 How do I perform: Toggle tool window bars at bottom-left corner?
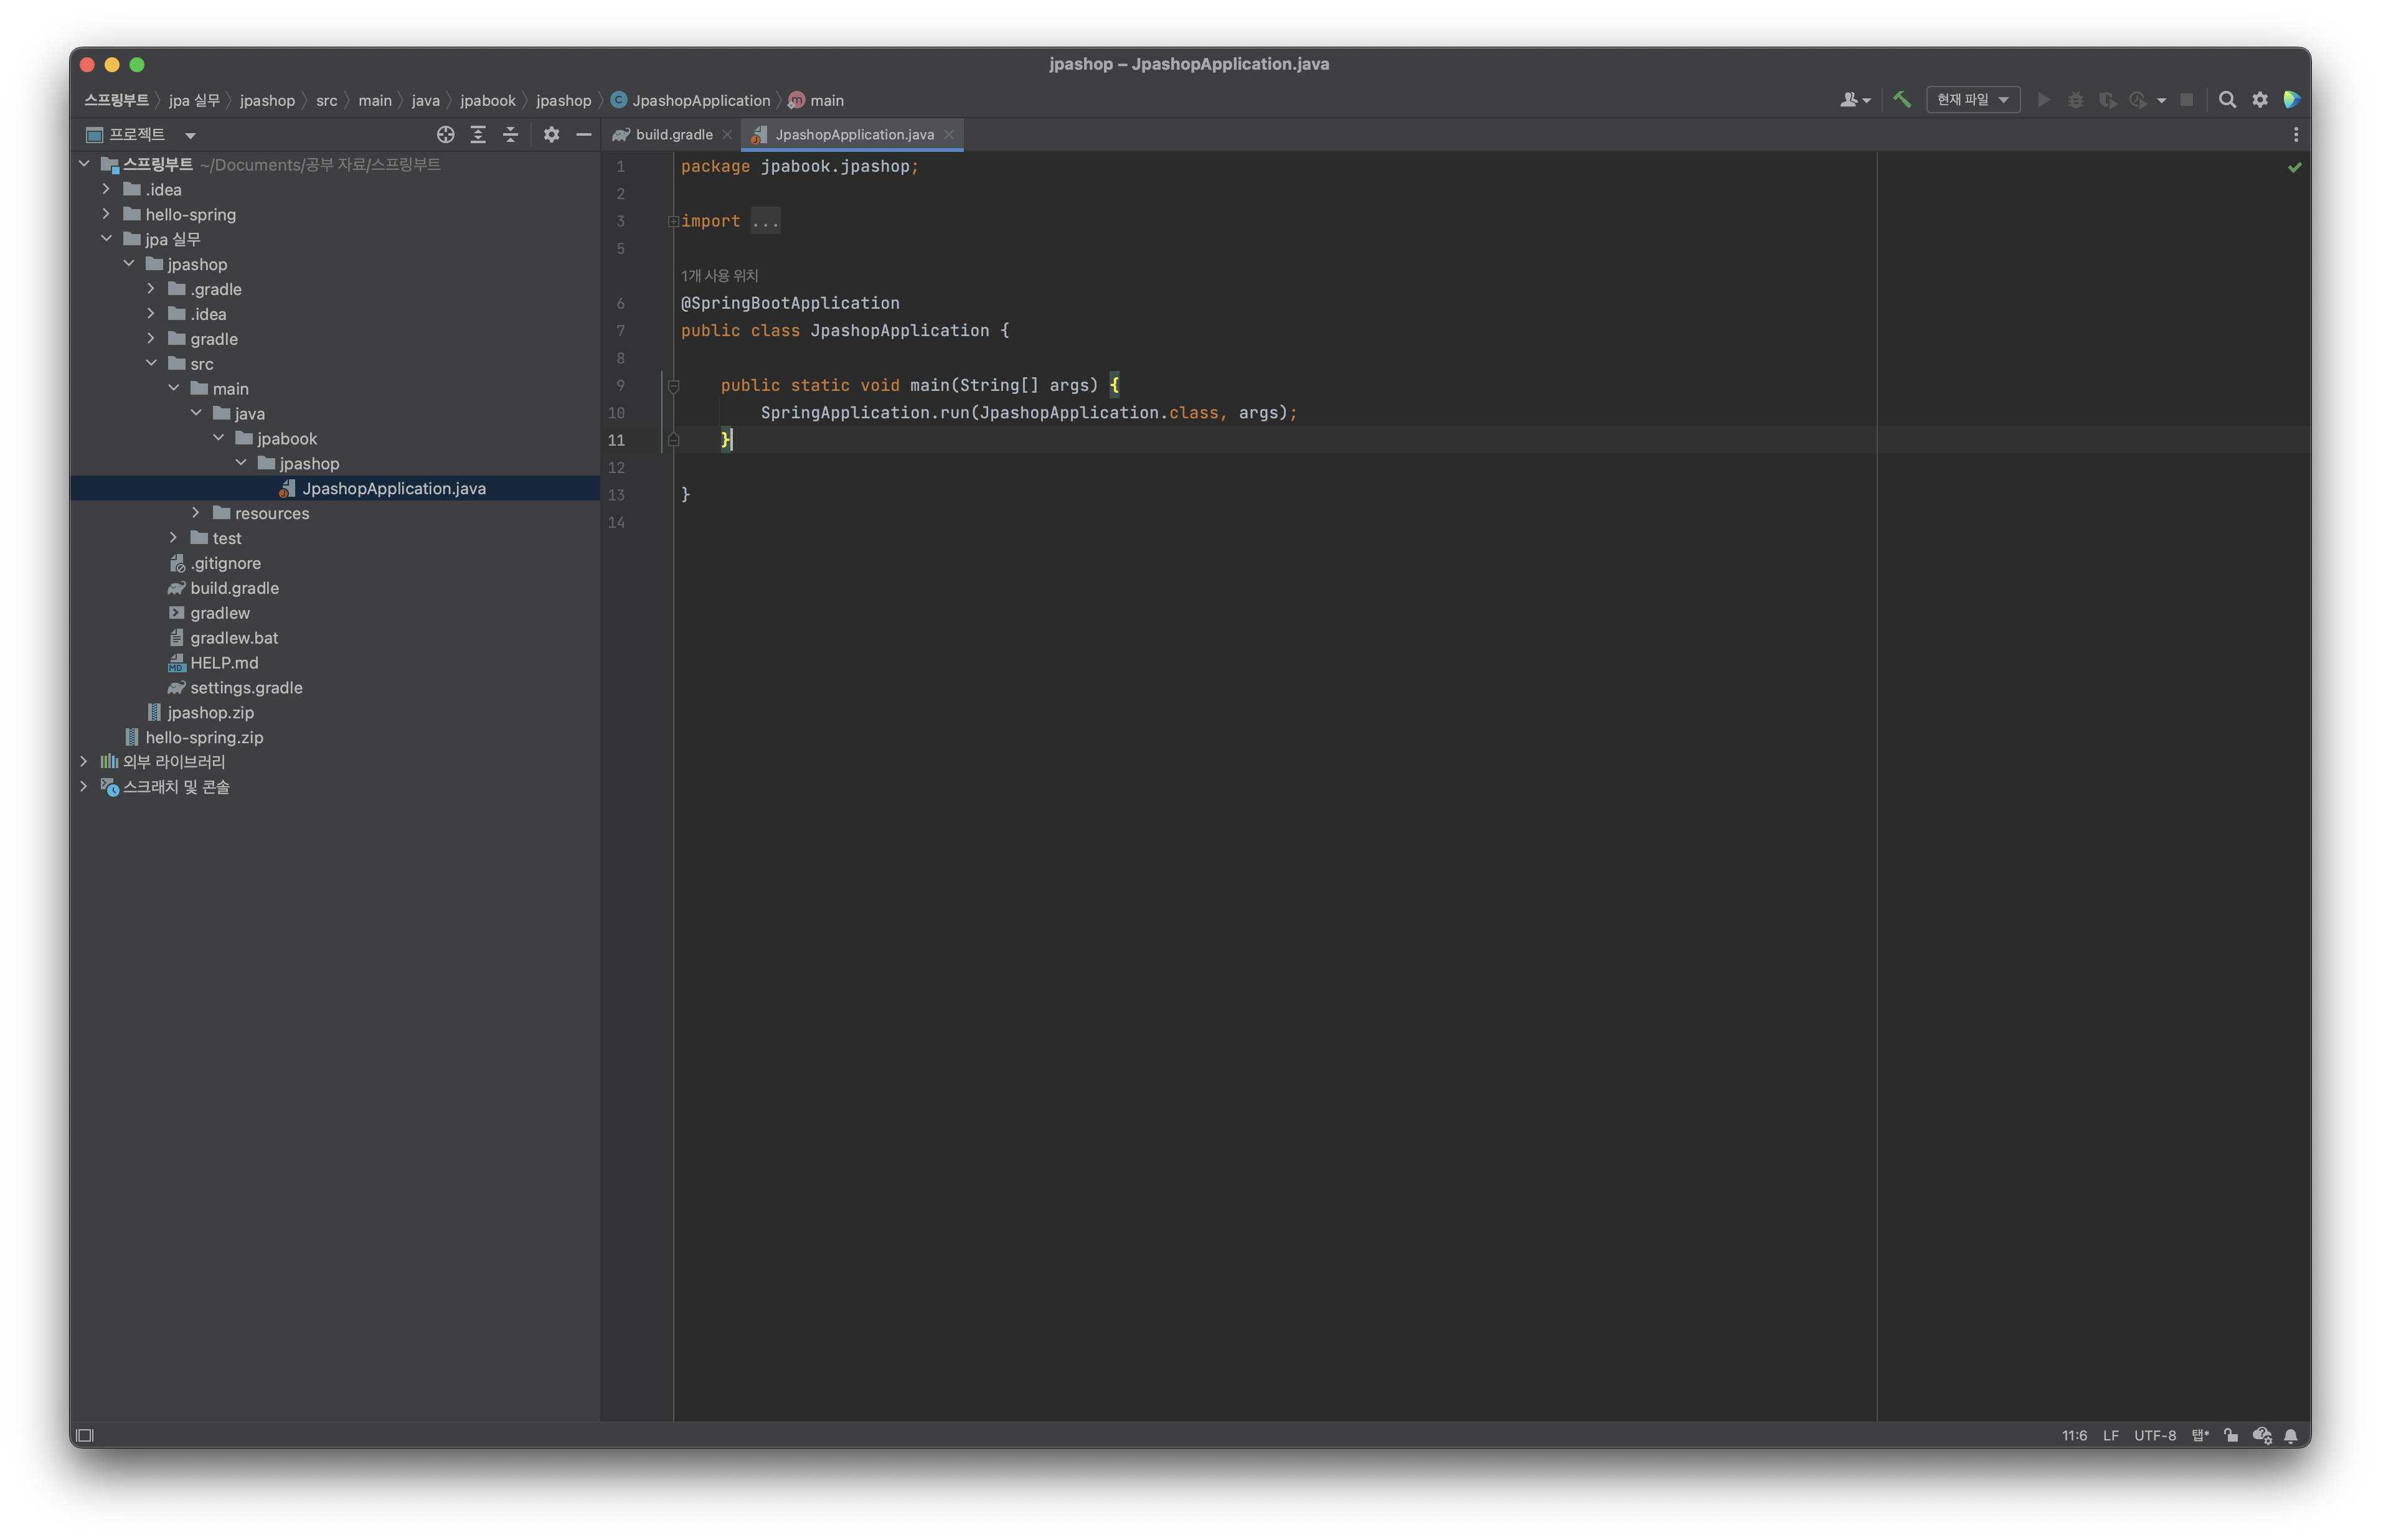click(85, 1435)
